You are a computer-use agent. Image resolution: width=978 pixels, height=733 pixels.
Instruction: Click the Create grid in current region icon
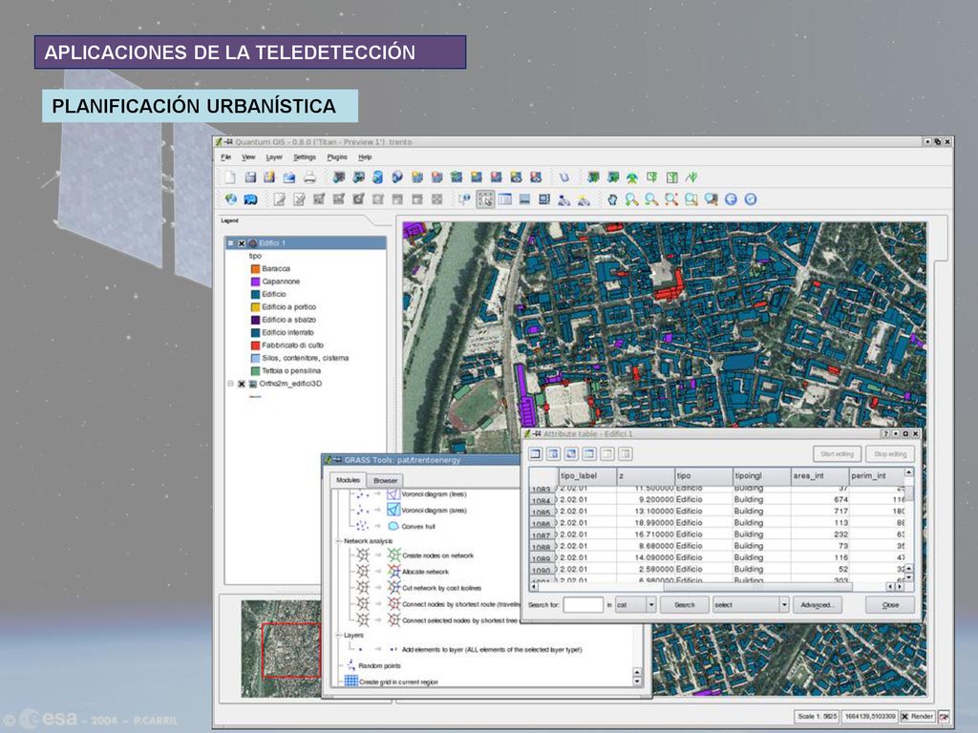(x=351, y=681)
